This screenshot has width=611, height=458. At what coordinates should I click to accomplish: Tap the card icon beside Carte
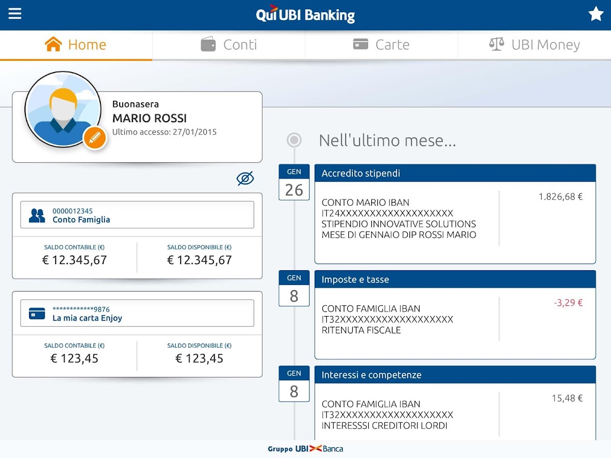(x=360, y=44)
